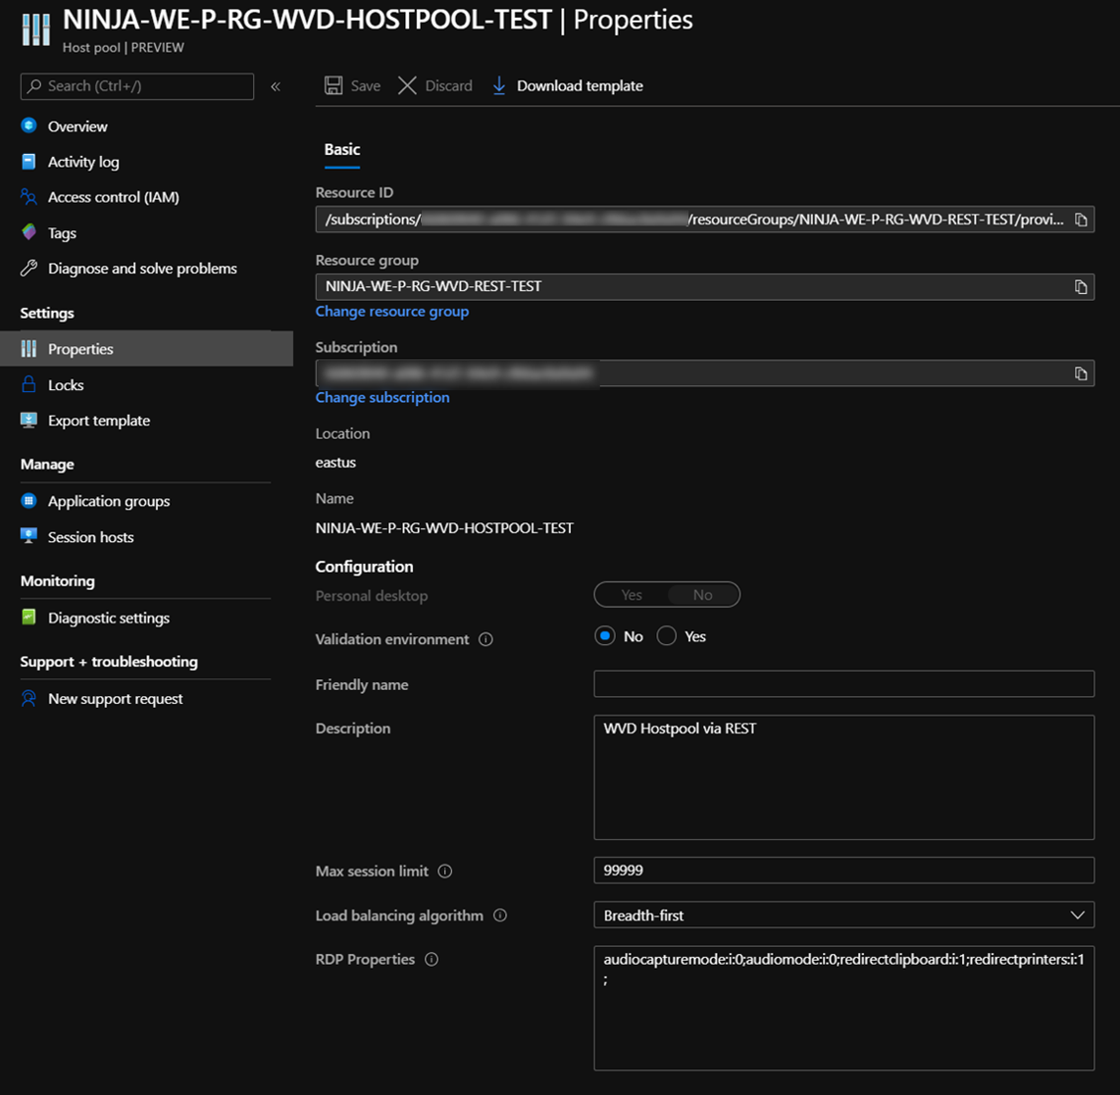Image resolution: width=1120 pixels, height=1095 pixels.
Task: Click the Breadth-first dropdown chevron arrow
Action: [x=1077, y=916]
